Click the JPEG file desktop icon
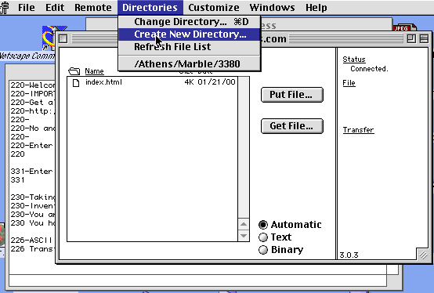This screenshot has width=434, height=293. click(x=404, y=27)
